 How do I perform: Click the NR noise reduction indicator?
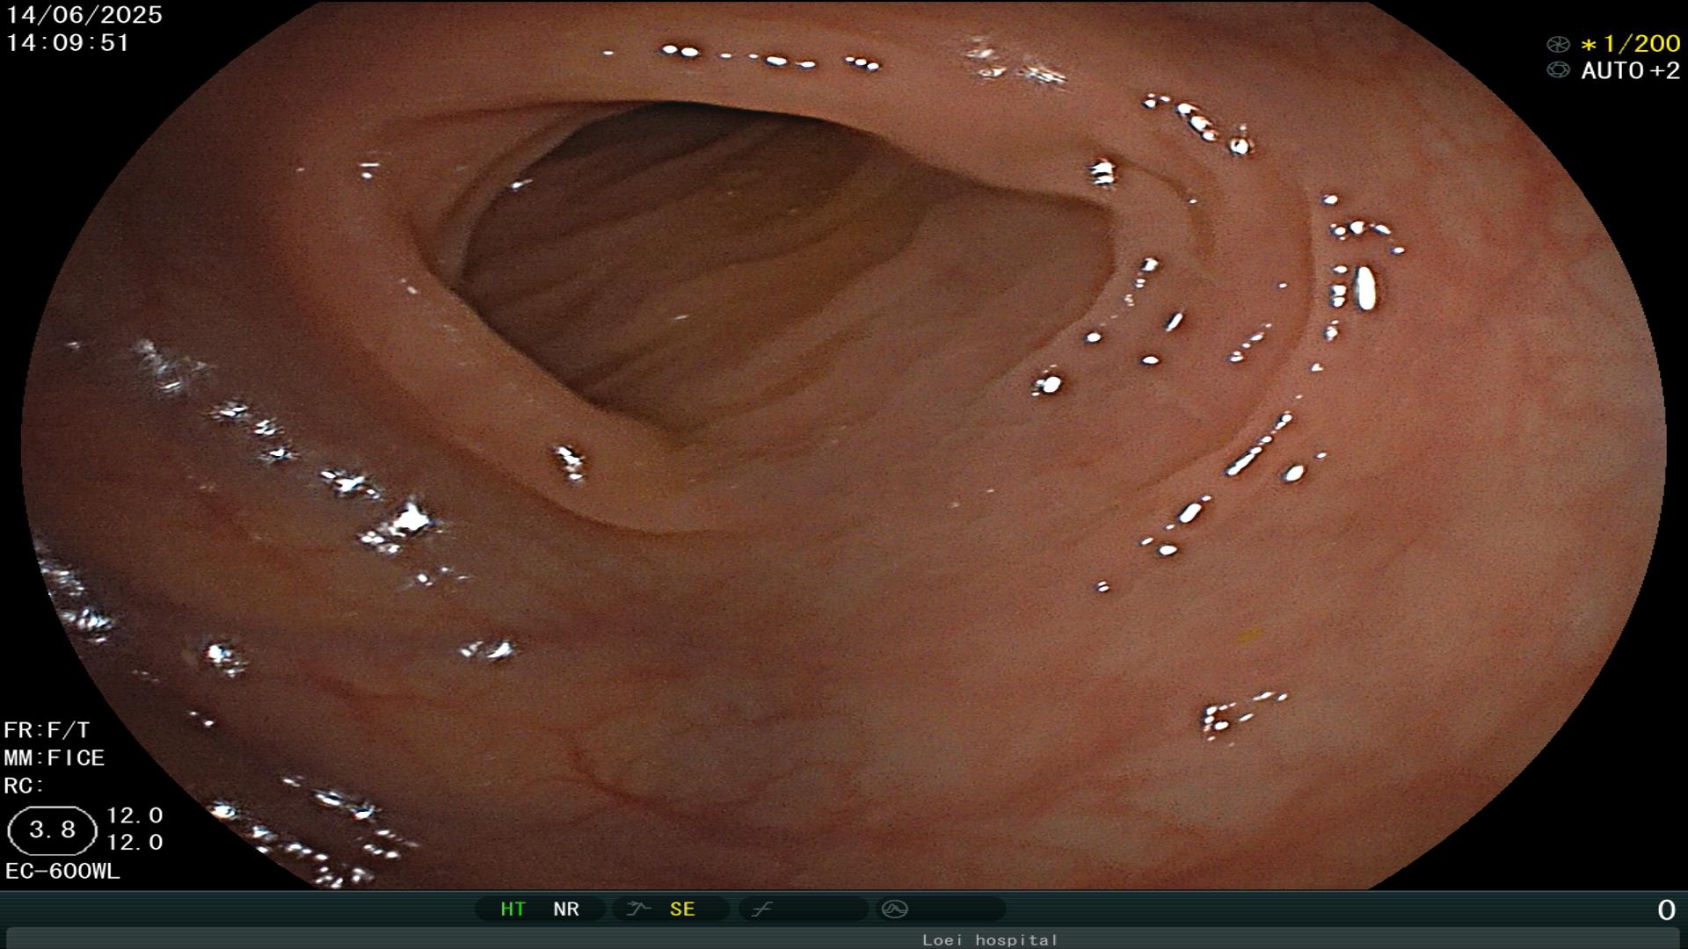click(566, 909)
